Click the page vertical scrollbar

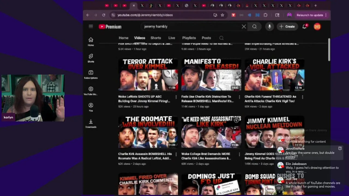[x=329, y=50]
